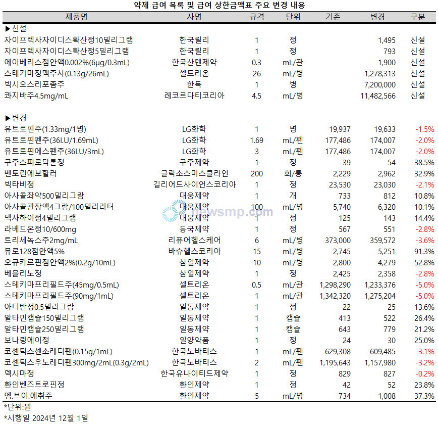The width and height of the screenshot is (438, 424).
Task: Select 코센틱스우노레디펜300mg/2mL product name
Action: (x=76, y=363)
